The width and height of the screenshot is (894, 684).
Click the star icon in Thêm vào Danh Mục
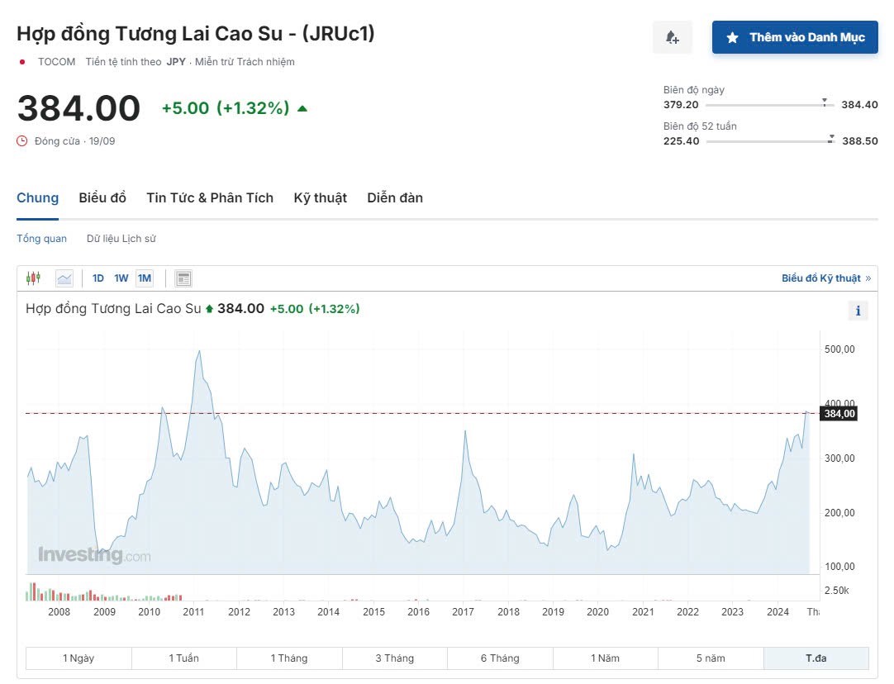pyautogui.click(x=732, y=37)
